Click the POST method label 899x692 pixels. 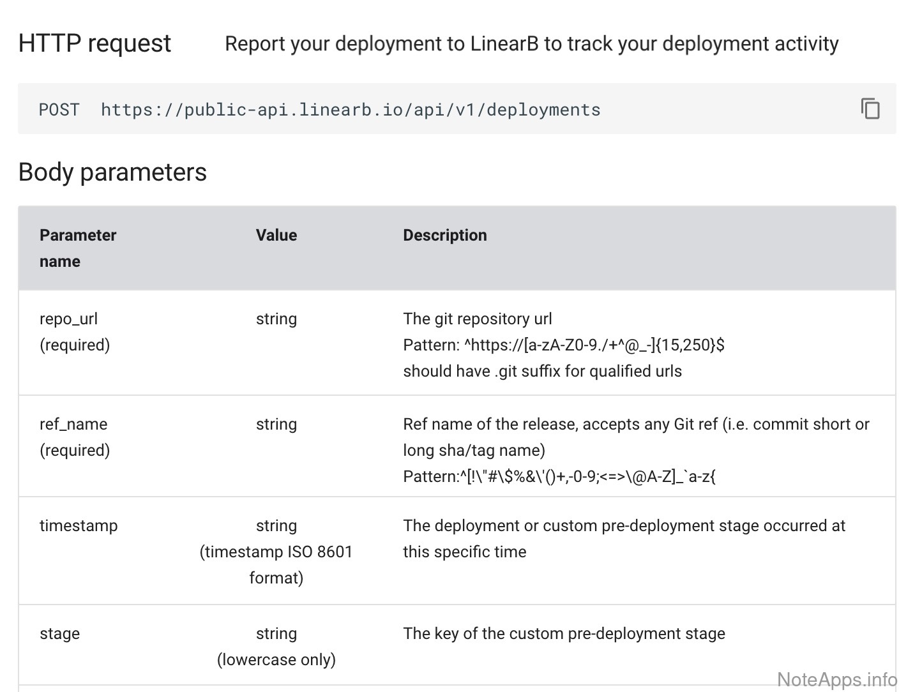pos(59,110)
